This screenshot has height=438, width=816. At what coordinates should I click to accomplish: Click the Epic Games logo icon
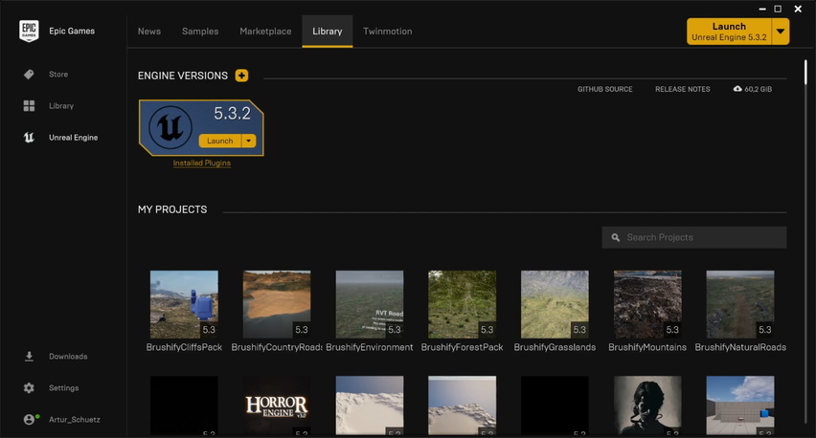pos(29,32)
